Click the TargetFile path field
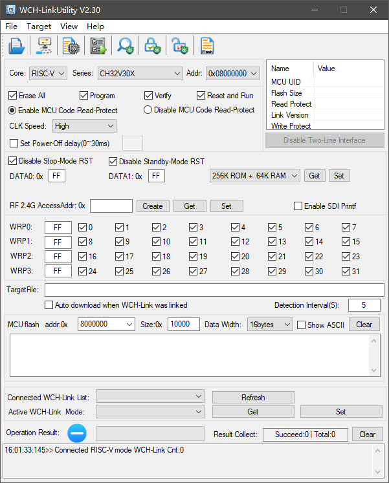The image size is (389, 483). point(214,290)
